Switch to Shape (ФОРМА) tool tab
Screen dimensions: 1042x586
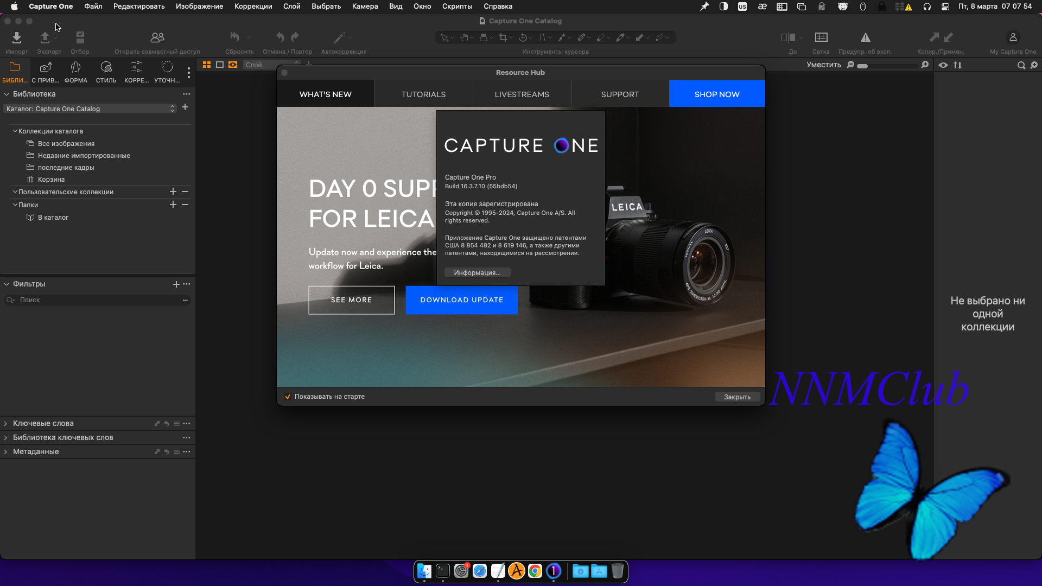click(76, 72)
